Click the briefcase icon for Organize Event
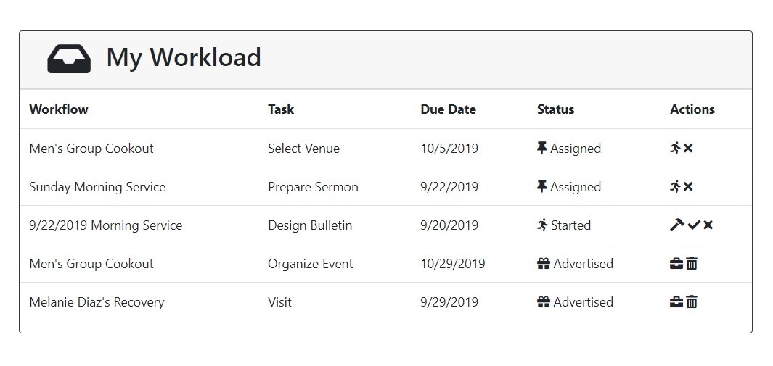Viewport: 773px width, 366px height. point(676,263)
